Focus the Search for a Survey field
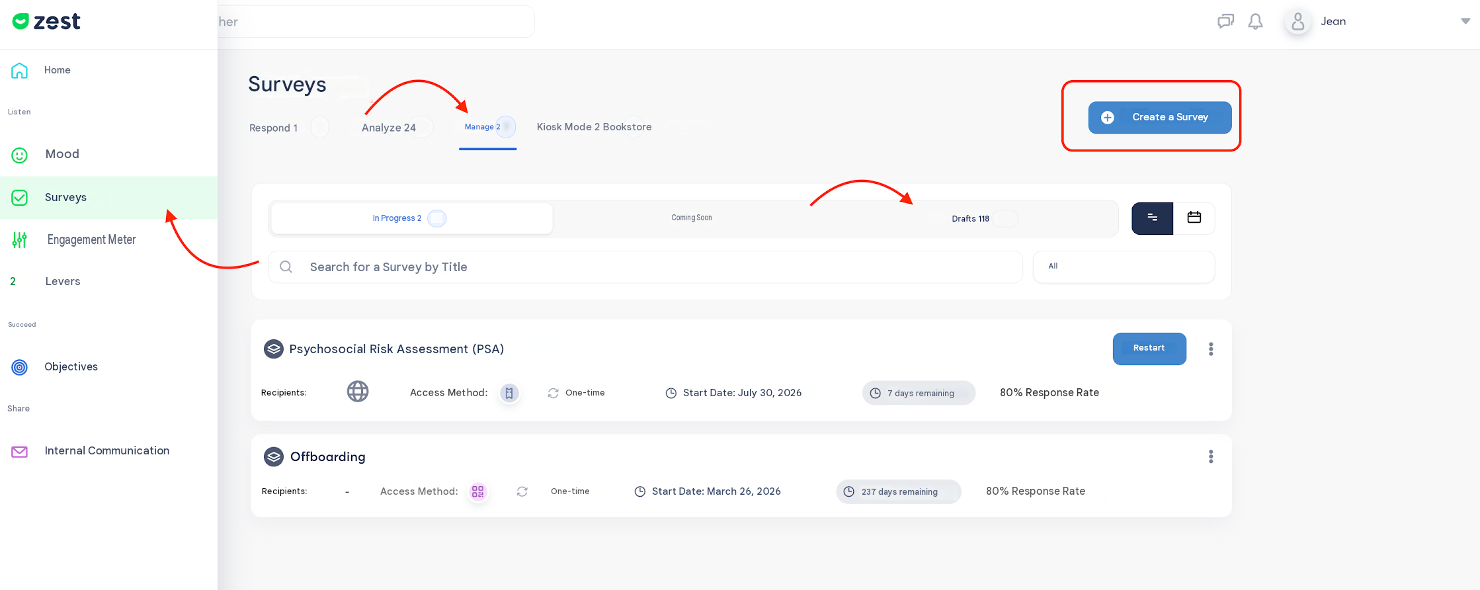This screenshot has width=1480, height=590. pos(645,267)
